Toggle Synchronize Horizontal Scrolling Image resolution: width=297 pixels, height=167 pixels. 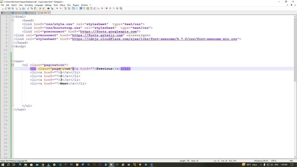[x=69, y=8]
